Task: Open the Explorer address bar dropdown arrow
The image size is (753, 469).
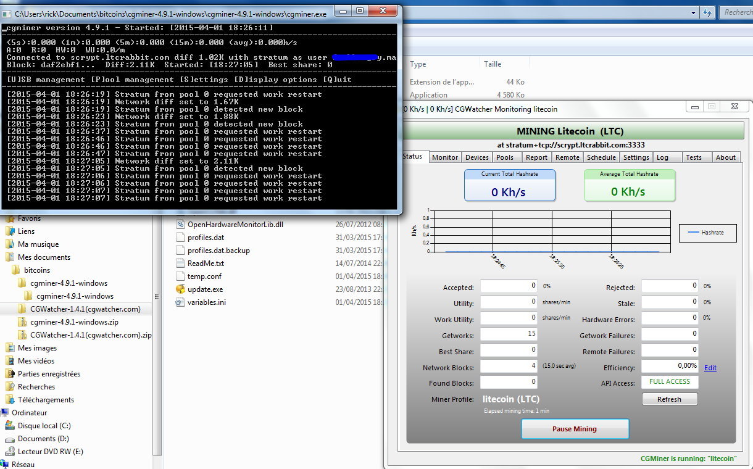Action: click(694, 12)
